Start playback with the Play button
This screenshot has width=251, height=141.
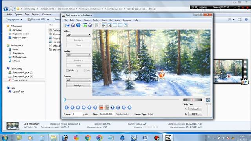[67, 108]
